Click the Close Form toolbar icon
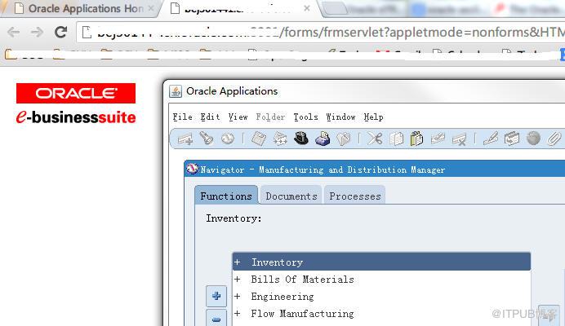Screen dimensions: 565x326 (x=344, y=139)
